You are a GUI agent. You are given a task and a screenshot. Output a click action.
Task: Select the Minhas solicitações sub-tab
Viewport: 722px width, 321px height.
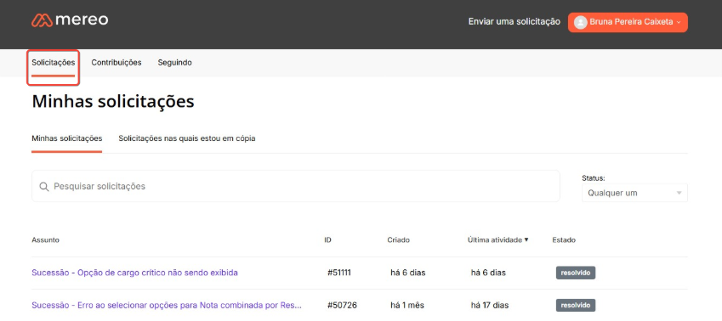(x=67, y=138)
